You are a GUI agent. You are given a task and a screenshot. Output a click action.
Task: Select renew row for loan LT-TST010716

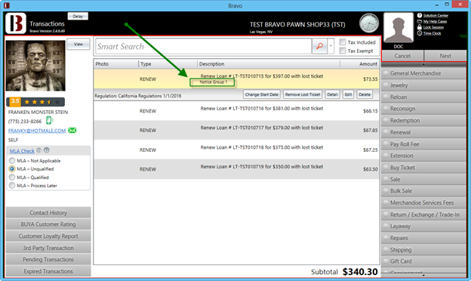[x=236, y=111]
